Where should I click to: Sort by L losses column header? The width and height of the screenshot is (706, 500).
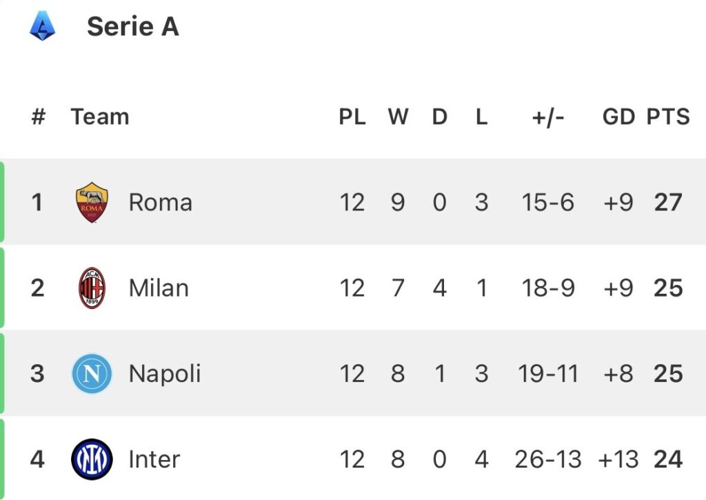[481, 117]
